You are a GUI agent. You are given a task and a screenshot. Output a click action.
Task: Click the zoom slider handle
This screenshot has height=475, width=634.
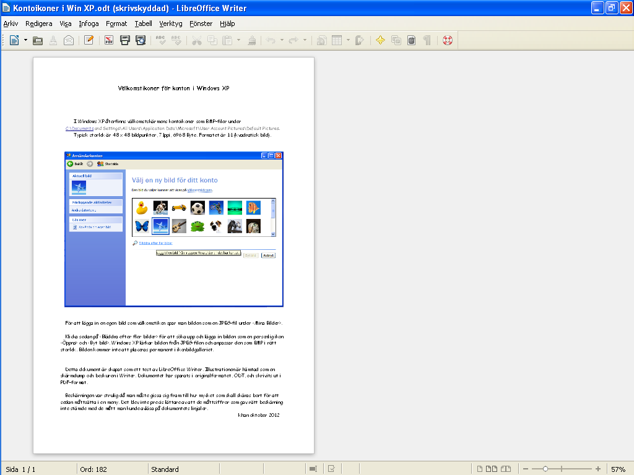pos(545,469)
